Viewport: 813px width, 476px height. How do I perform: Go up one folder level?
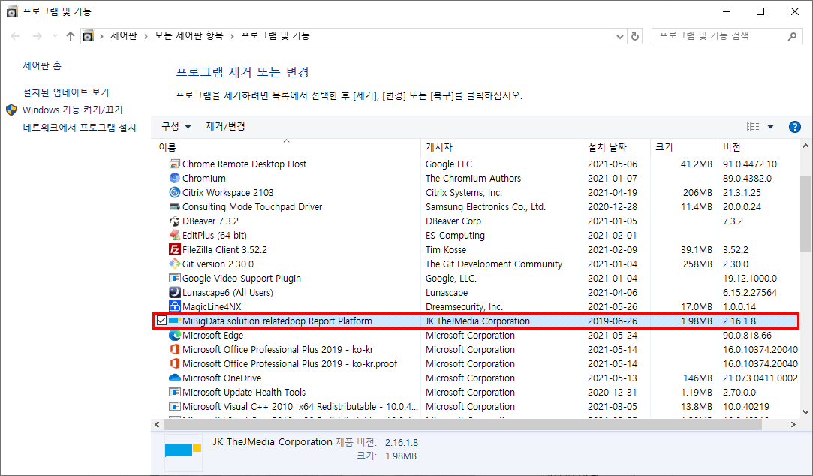[x=71, y=36]
